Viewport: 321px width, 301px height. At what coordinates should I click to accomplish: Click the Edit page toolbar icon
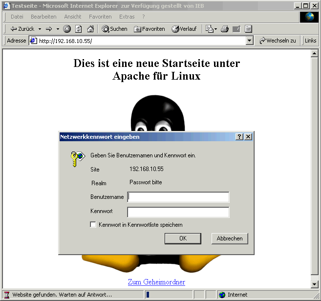(236, 29)
